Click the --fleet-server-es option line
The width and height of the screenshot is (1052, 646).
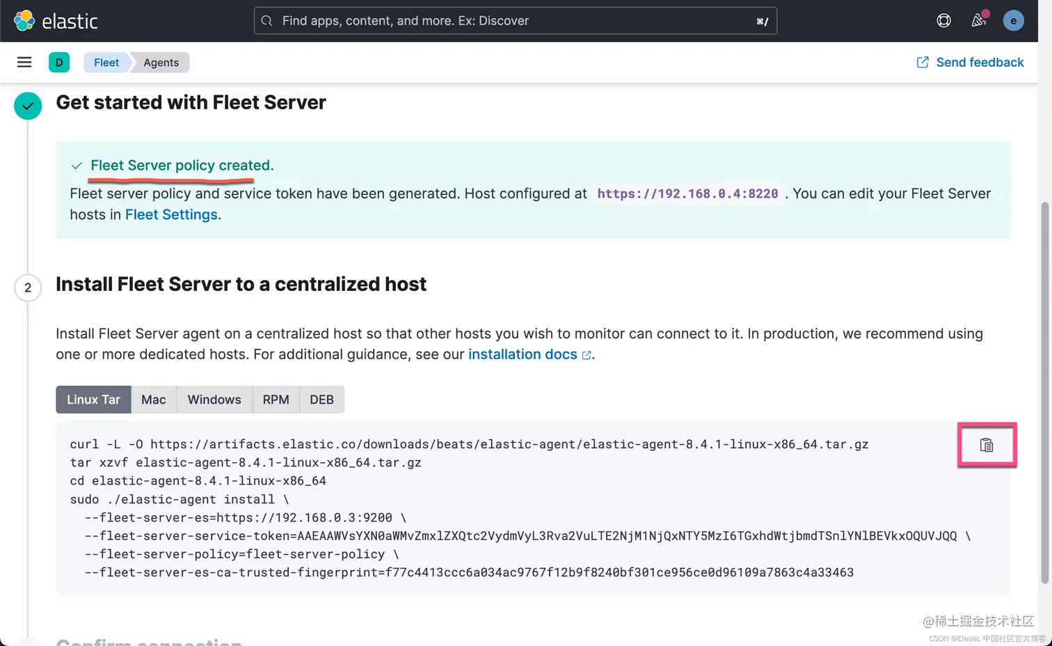click(245, 517)
